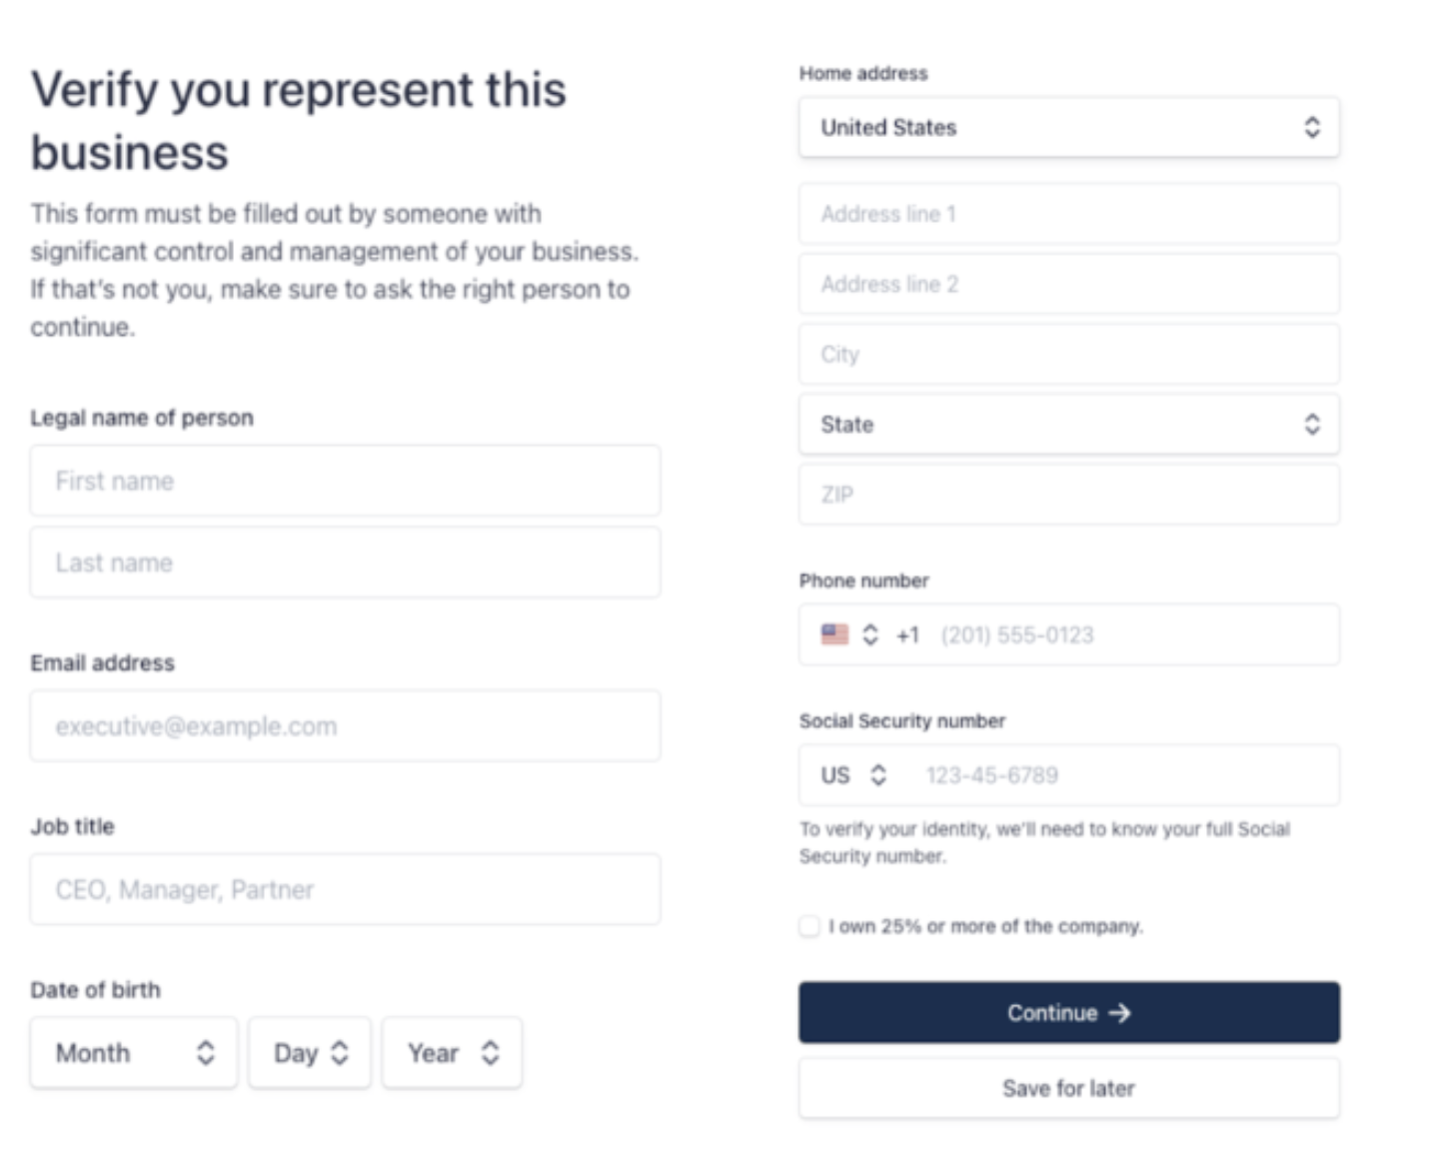
Task: Expand the State dropdown
Action: (1069, 425)
